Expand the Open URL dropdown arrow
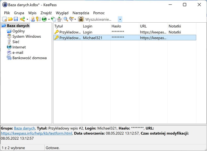Image resolution: width=207 pixels, height=151 pixels. (x=49, y=19)
